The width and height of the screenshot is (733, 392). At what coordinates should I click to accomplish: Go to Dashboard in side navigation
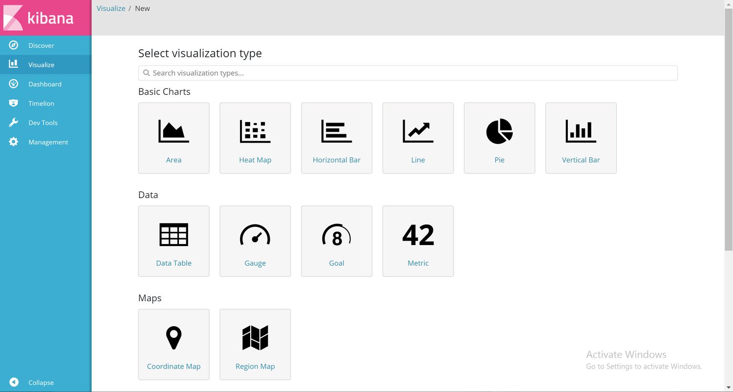click(44, 84)
